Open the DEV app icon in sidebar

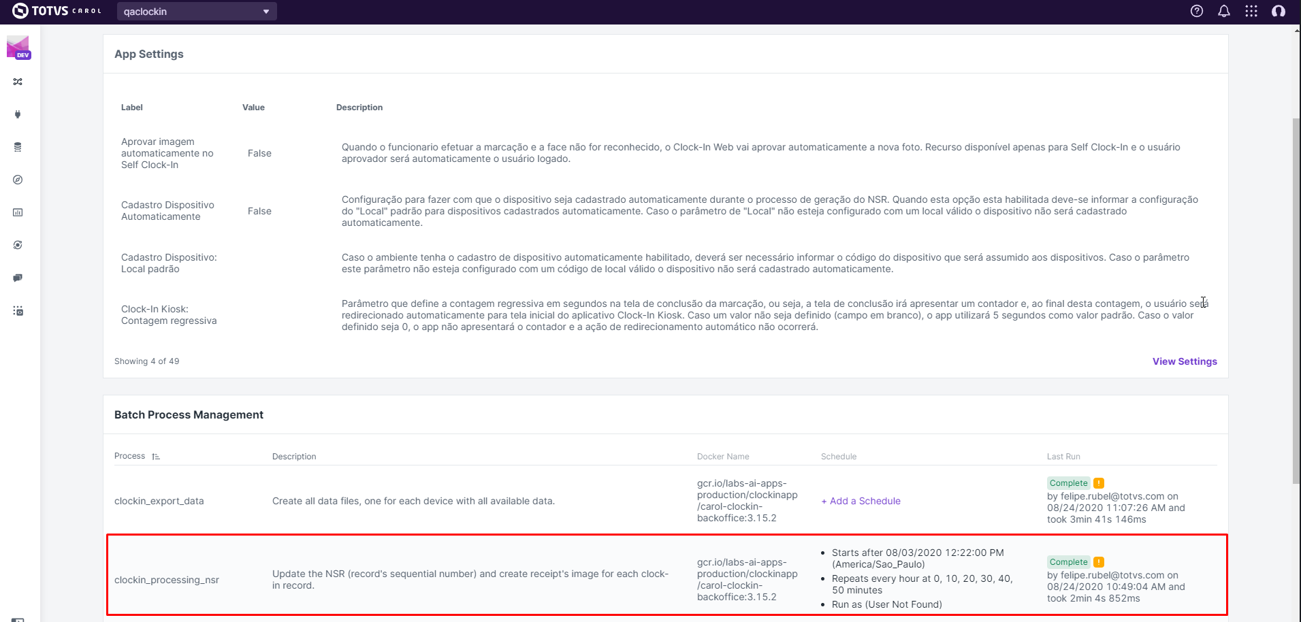(18, 48)
